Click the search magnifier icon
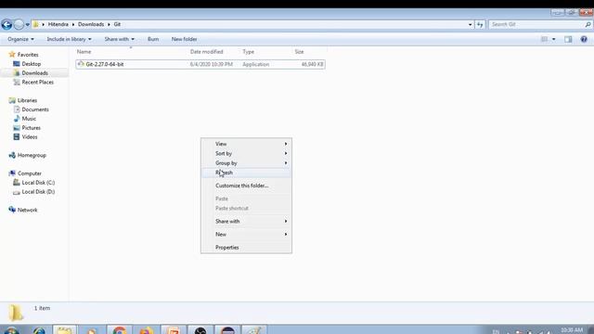This screenshot has width=594, height=334. pyautogui.click(x=588, y=25)
